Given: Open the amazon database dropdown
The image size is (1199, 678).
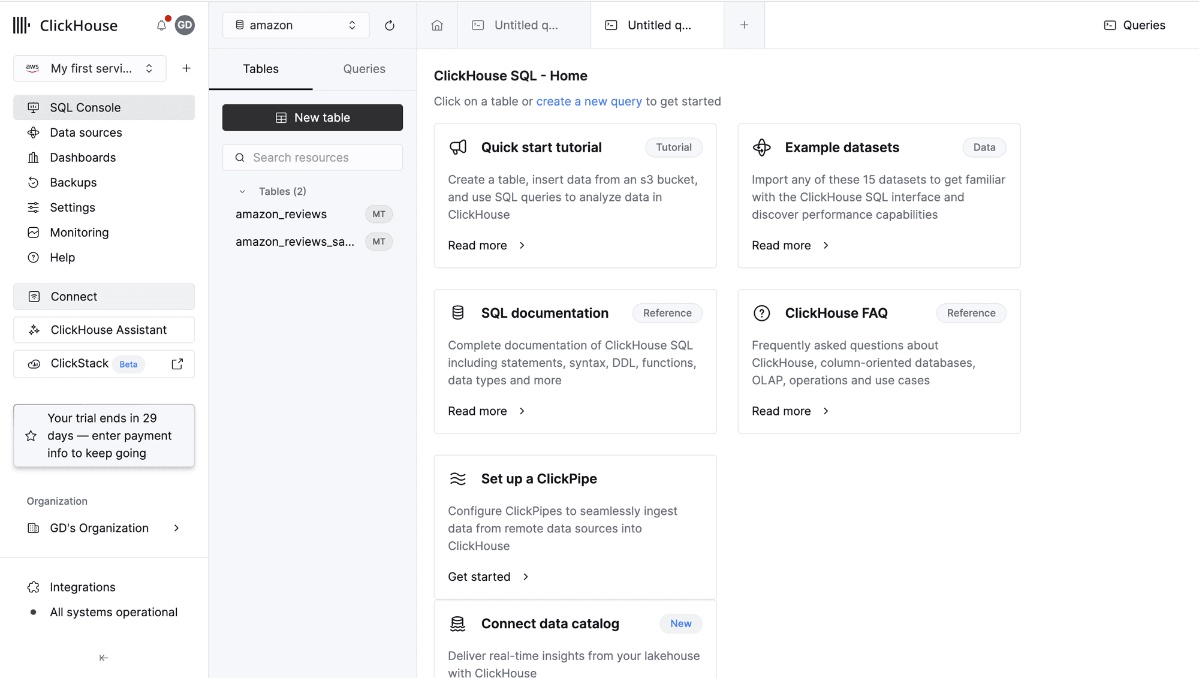Looking at the screenshot, I should (296, 25).
